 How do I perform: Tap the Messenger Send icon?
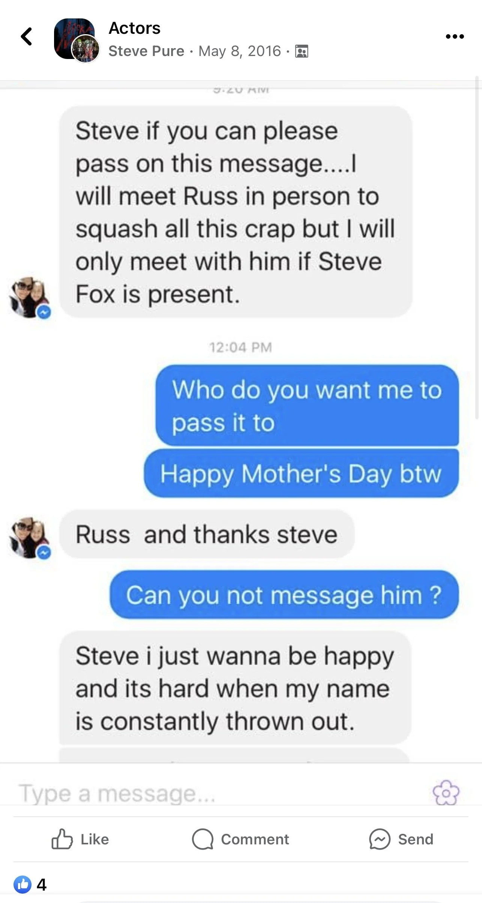pos(380,839)
